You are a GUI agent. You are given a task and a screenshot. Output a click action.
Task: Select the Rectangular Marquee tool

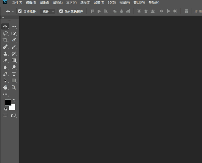[14, 27]
